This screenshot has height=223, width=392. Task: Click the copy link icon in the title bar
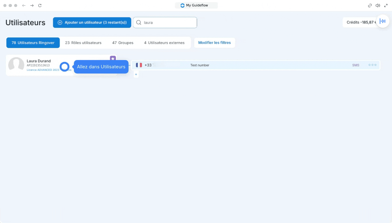(370, 6)
